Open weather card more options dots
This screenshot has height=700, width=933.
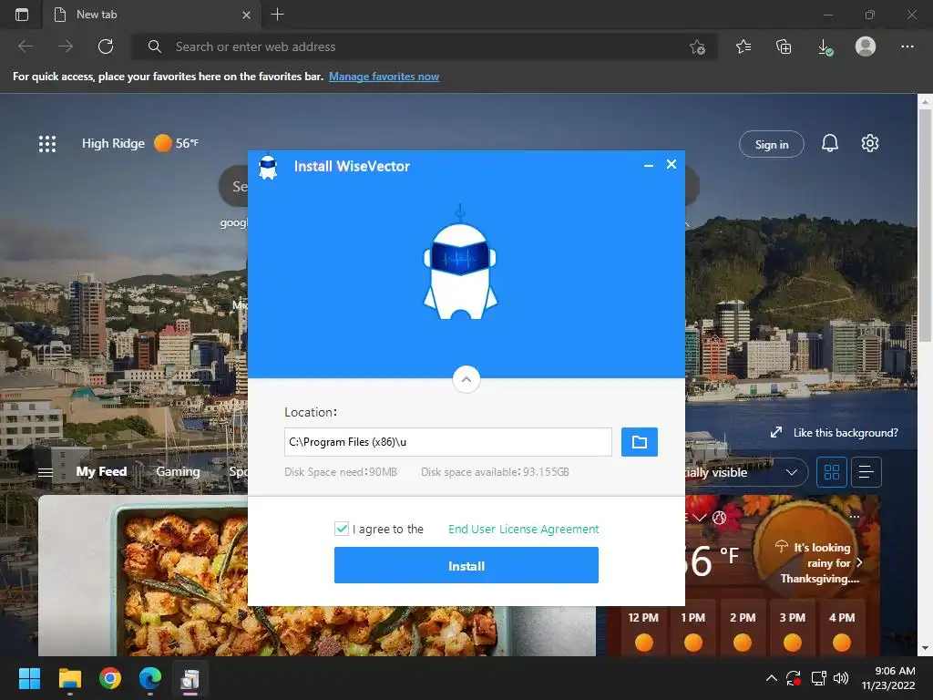click(x=855, y=516)
